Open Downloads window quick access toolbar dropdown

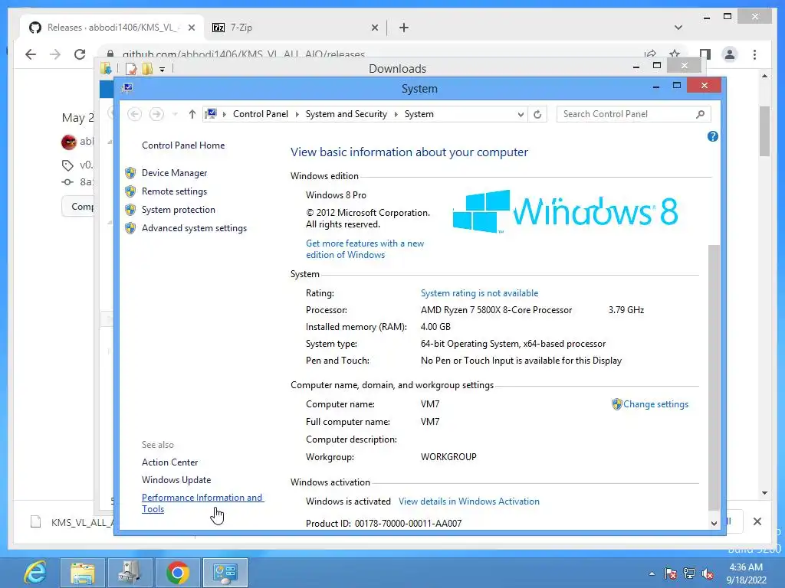coord(163,69)
